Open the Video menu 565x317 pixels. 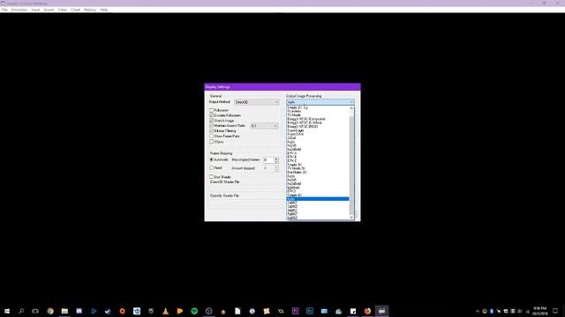click(x=63, y=10)
